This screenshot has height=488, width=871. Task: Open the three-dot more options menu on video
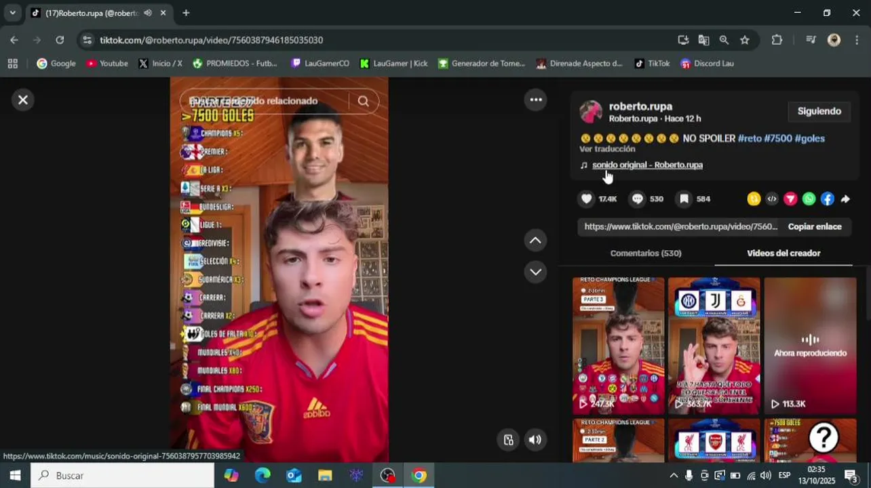(x=536, y=100)
